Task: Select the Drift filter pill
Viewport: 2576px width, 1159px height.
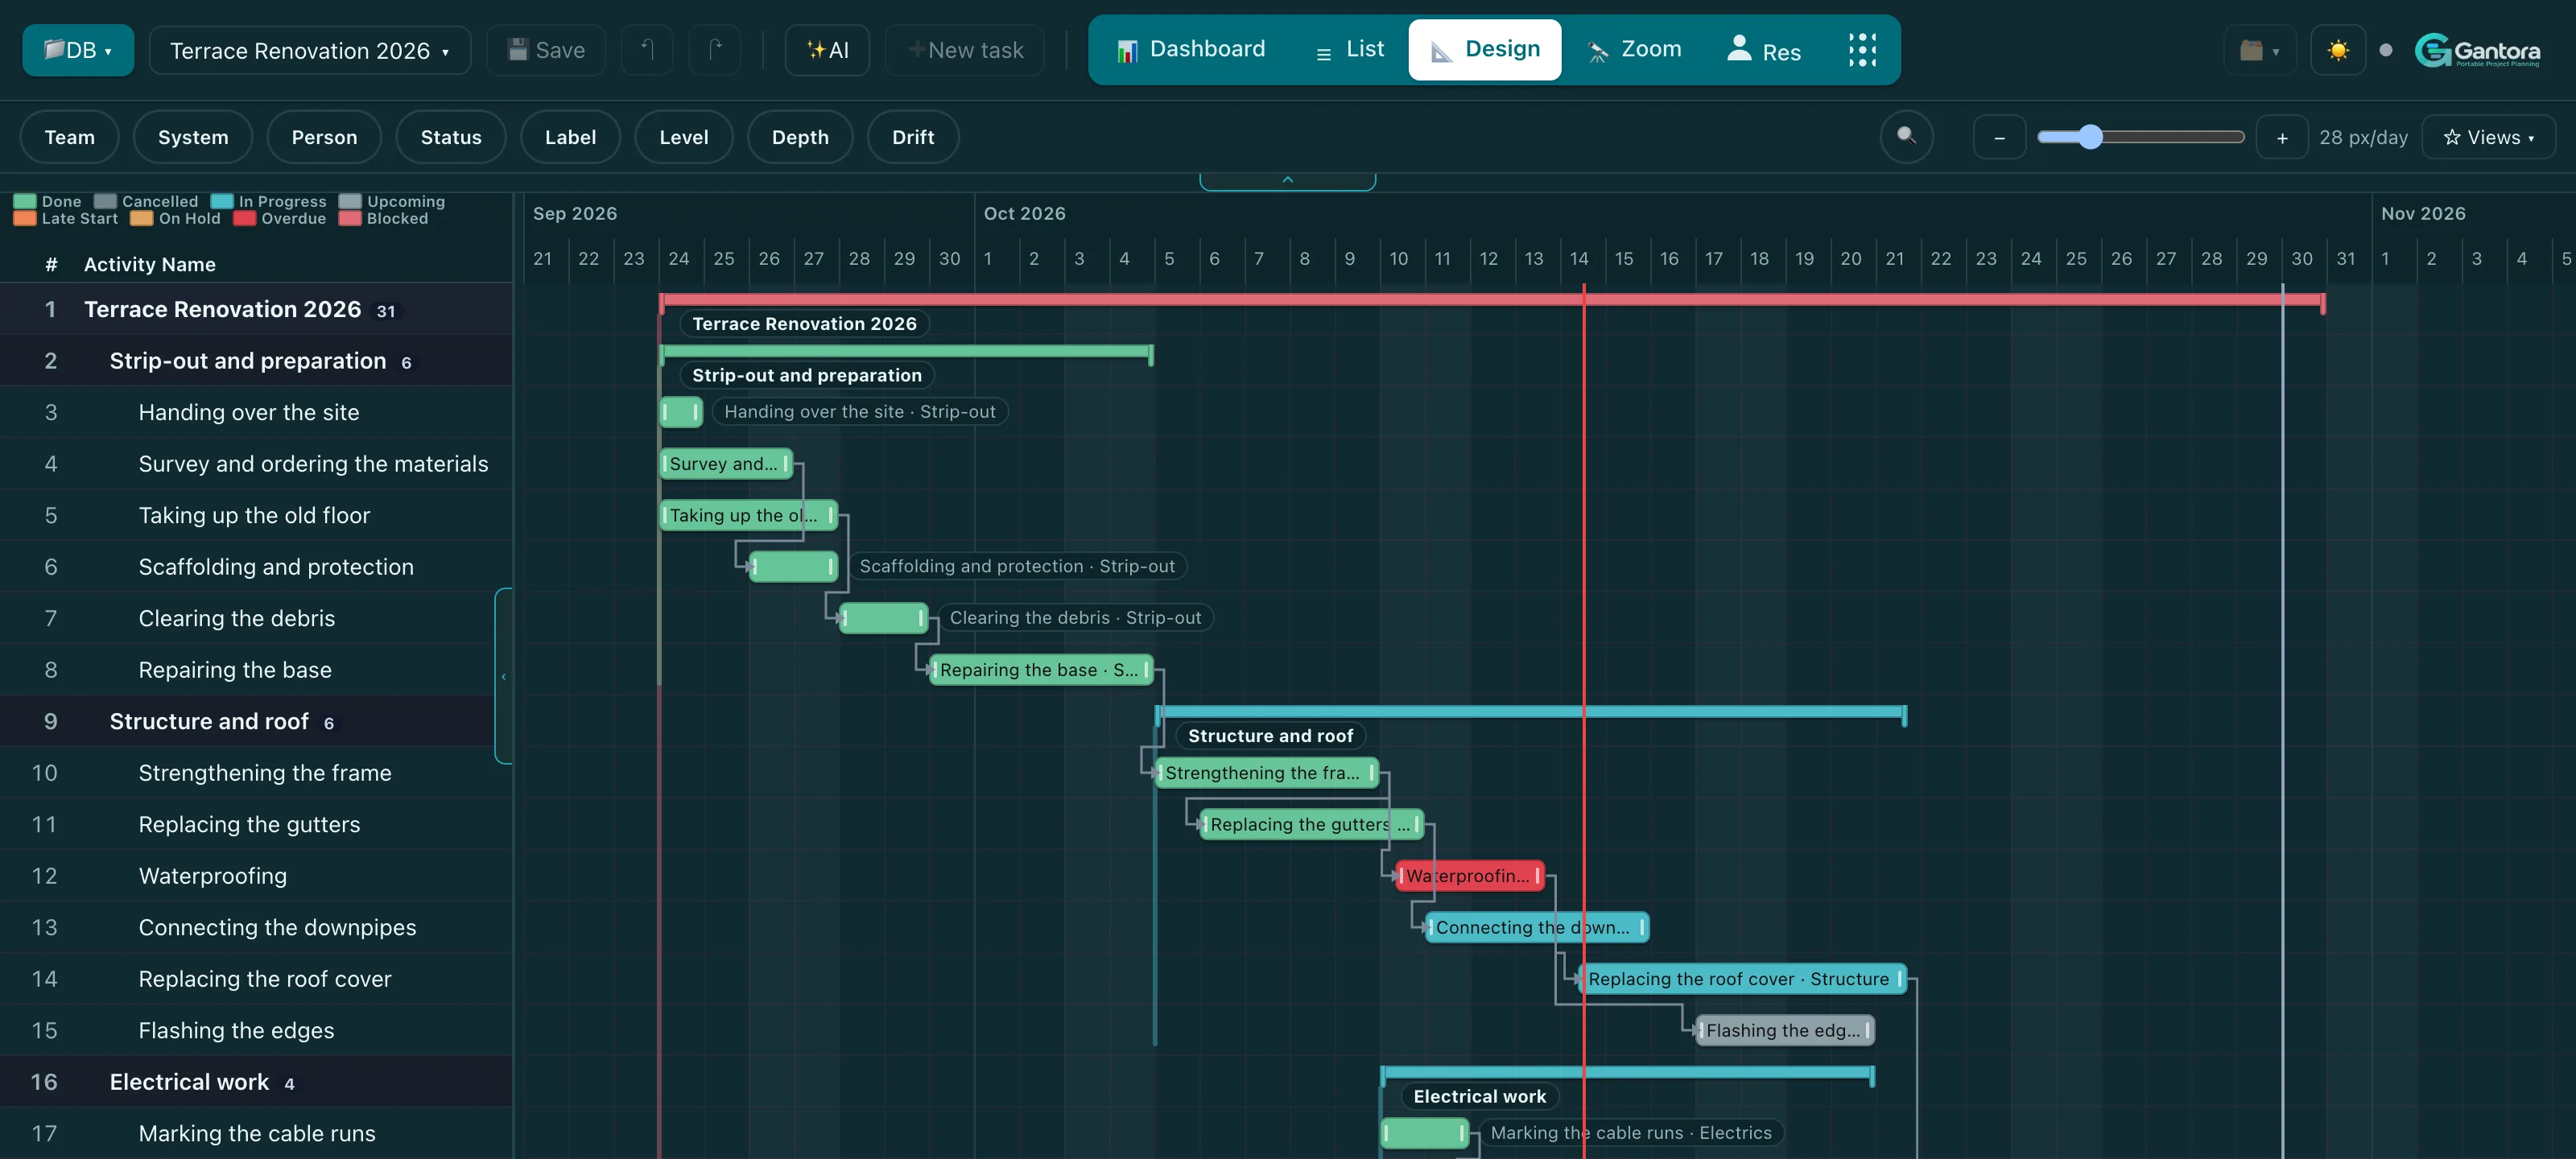Action: (913, 137)
